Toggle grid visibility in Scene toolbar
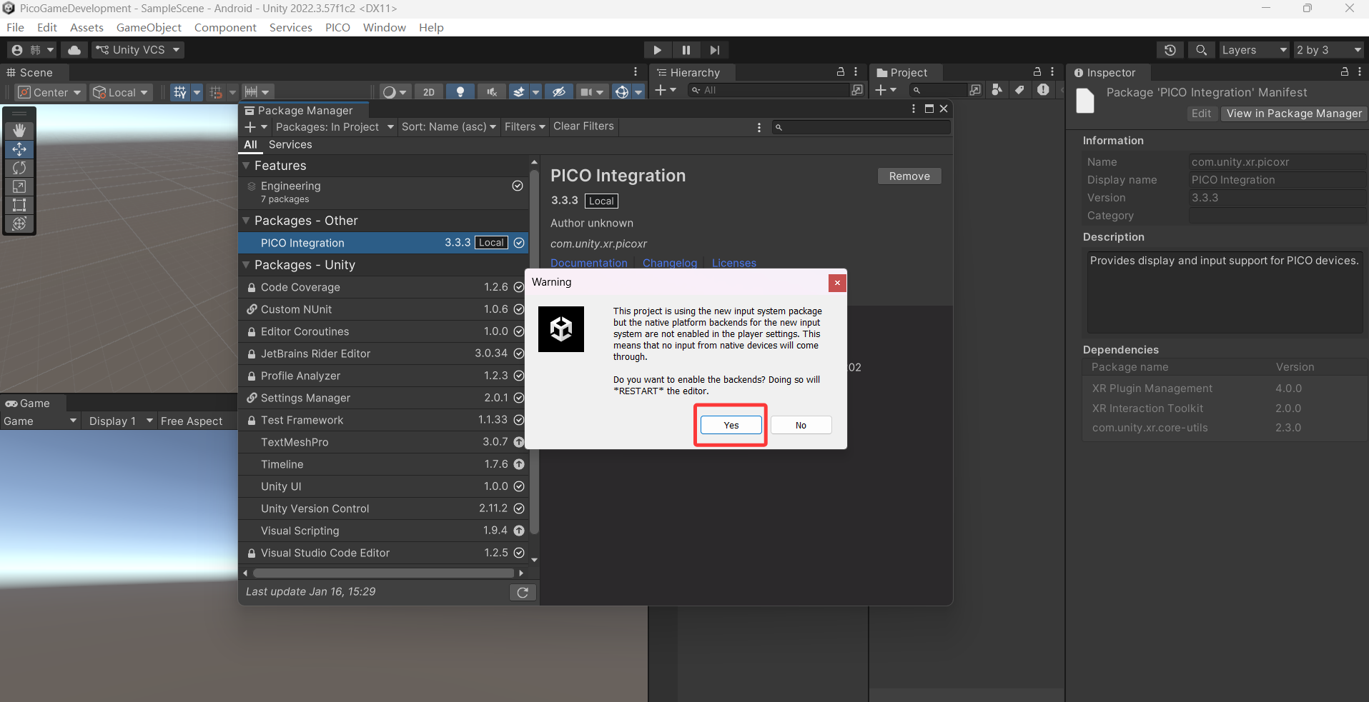Image resolution: width=1369 pixels, height=702 pixels. (180, 92)
